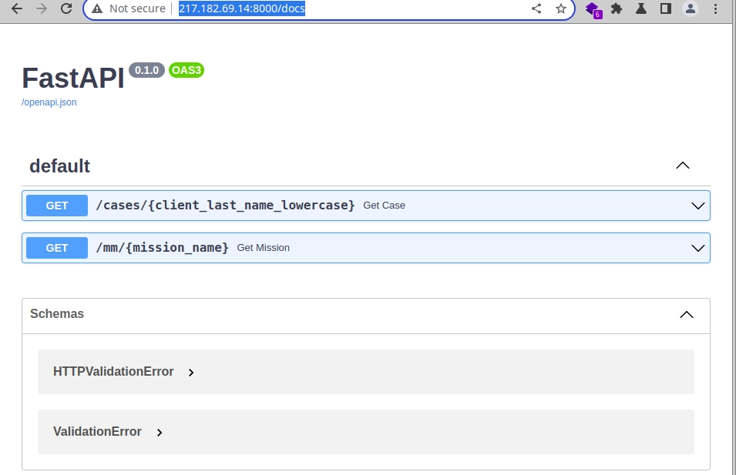736x475 pixels.
Task: Open the purple extension icon with badge 6
Action: [592, 8]
